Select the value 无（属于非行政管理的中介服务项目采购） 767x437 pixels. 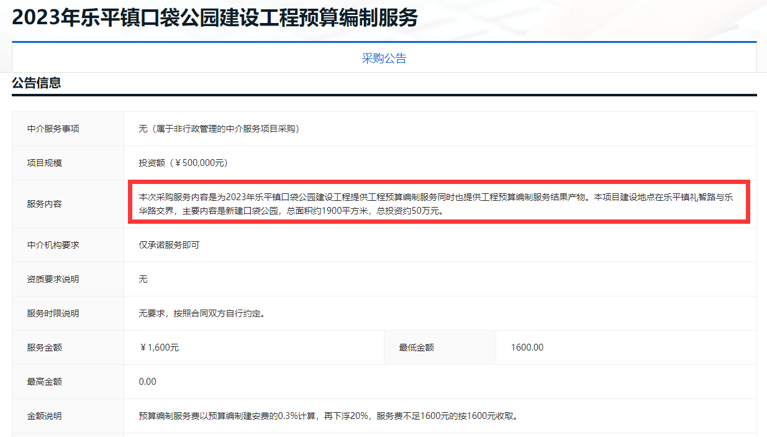pos(219,129)
